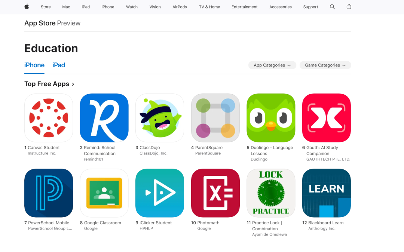Expand the Top Free Apps list
The image size is (404, 252).
[x=49, y=84]
